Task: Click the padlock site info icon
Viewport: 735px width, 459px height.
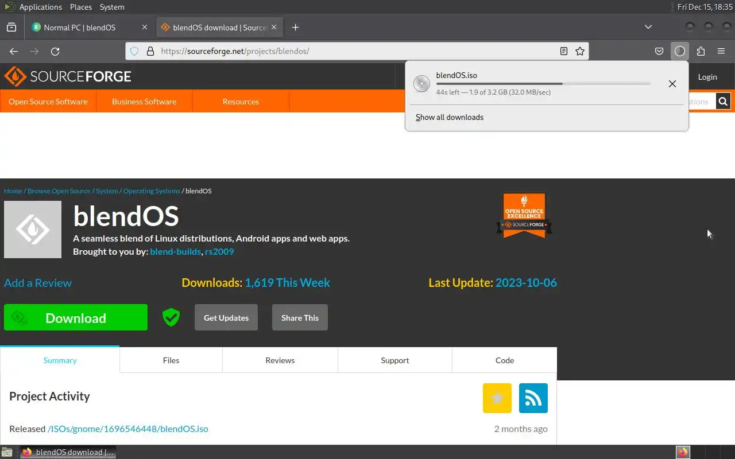Action: (150, 51)
